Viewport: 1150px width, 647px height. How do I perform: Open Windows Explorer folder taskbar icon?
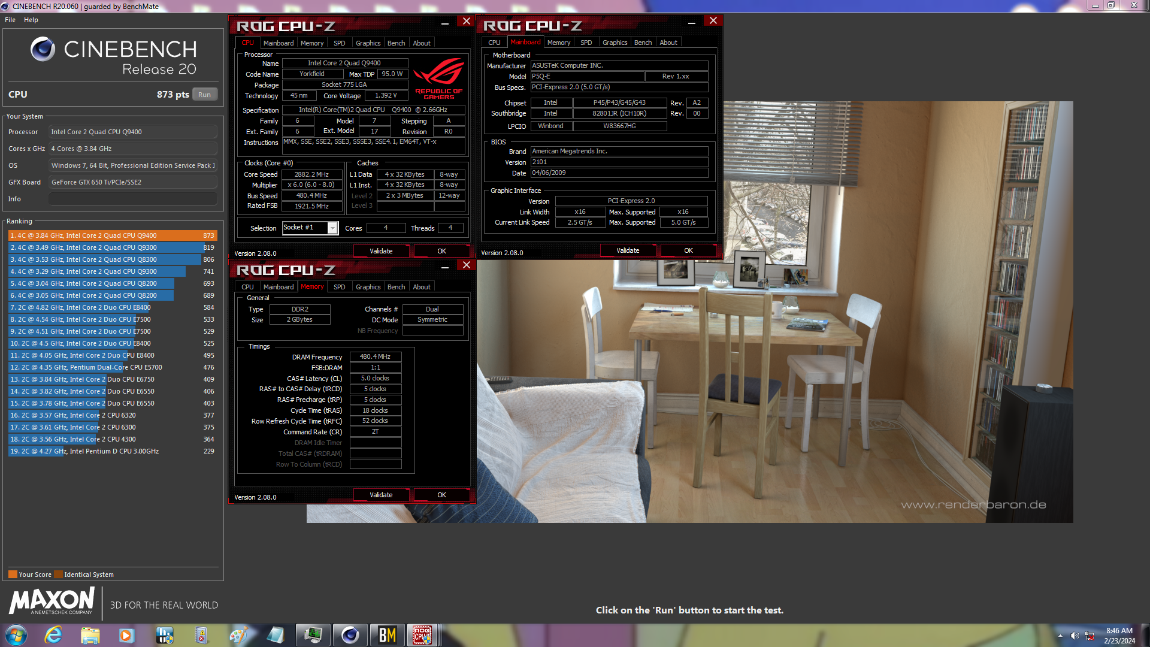(90, 635)
